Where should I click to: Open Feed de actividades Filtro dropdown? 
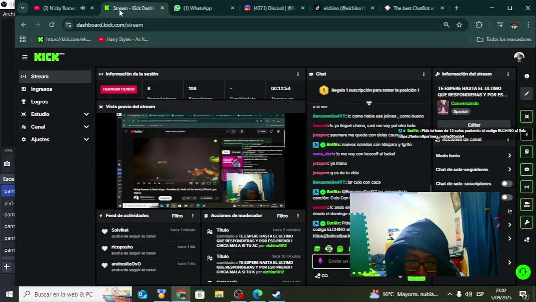click(177, 216)
